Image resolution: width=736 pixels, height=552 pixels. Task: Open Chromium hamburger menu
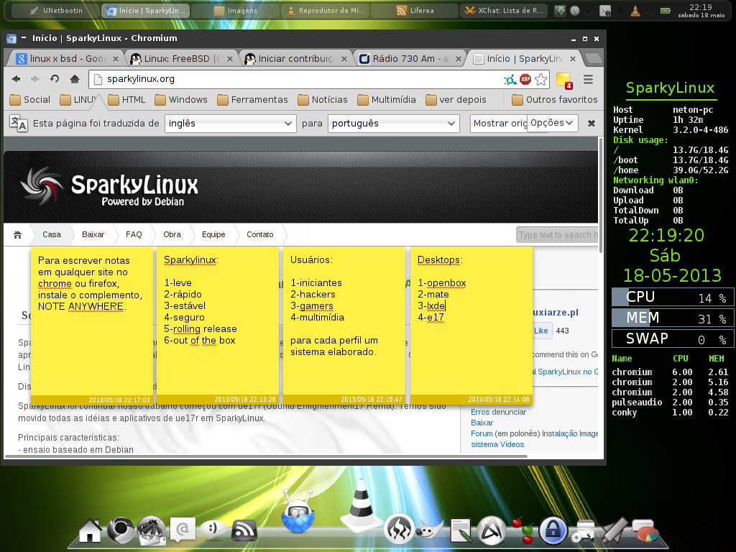coord(588,79)
